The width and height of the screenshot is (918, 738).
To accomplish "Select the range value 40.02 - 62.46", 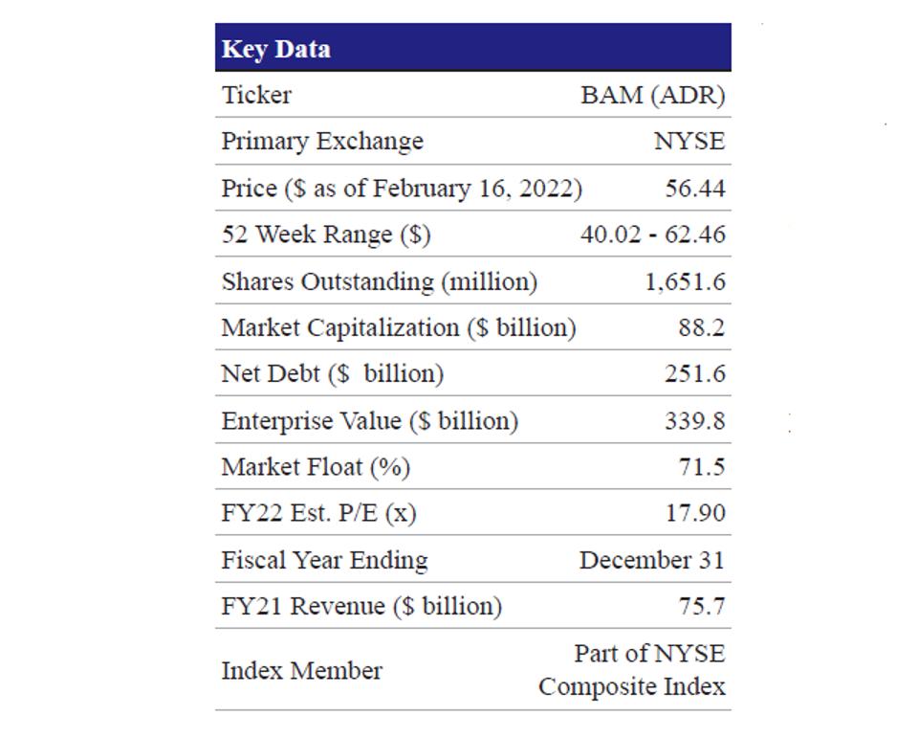I will [652, 235].
